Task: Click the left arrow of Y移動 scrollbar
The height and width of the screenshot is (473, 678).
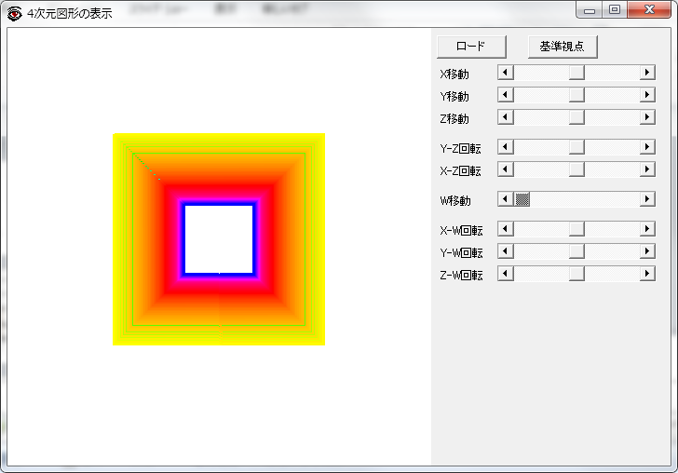Action: click(506, 95)
